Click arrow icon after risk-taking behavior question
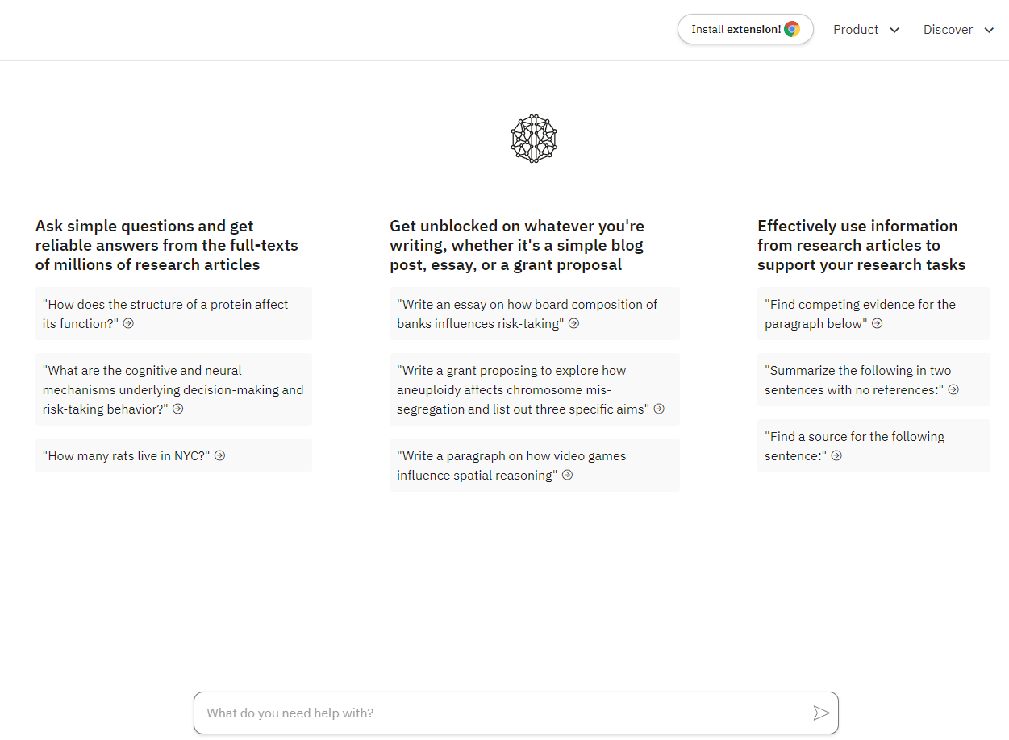Image resolution: width=1009 pixels, height=740 pixels. point(178,409)
